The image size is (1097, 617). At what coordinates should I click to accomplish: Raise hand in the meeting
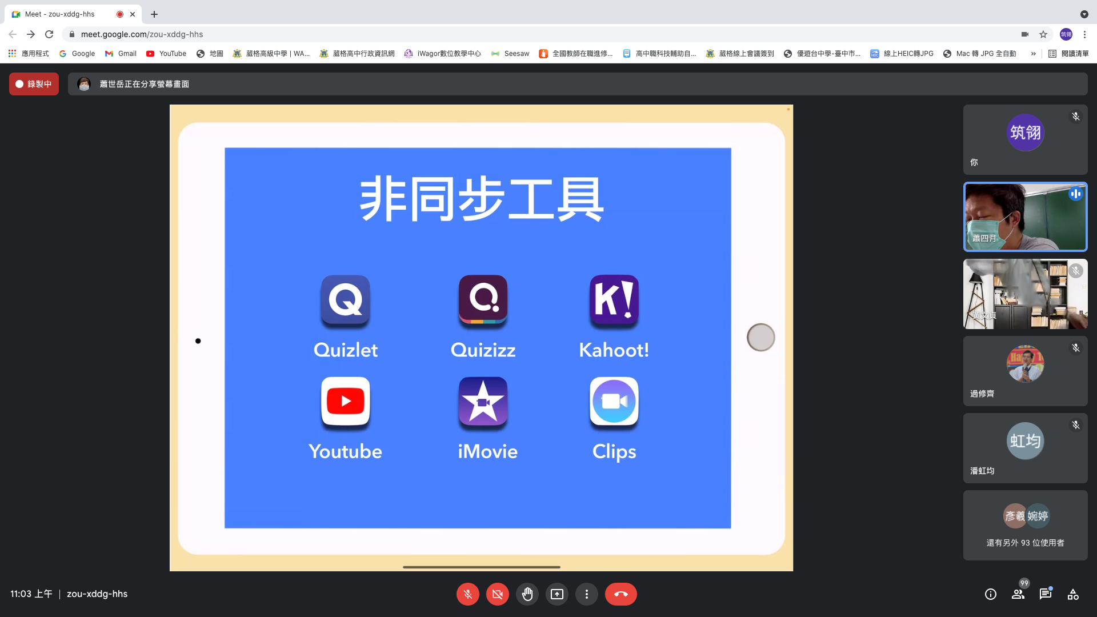pyautogui.click(x=527, y=594)
